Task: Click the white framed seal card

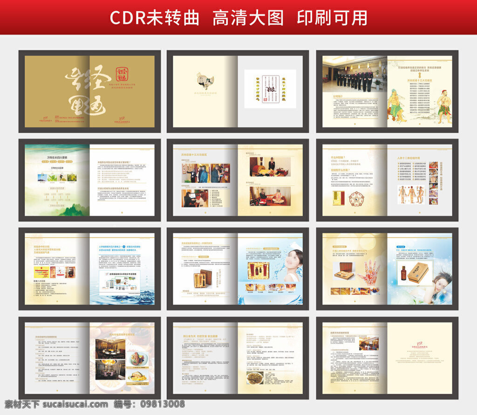Action: pos(270,89)
